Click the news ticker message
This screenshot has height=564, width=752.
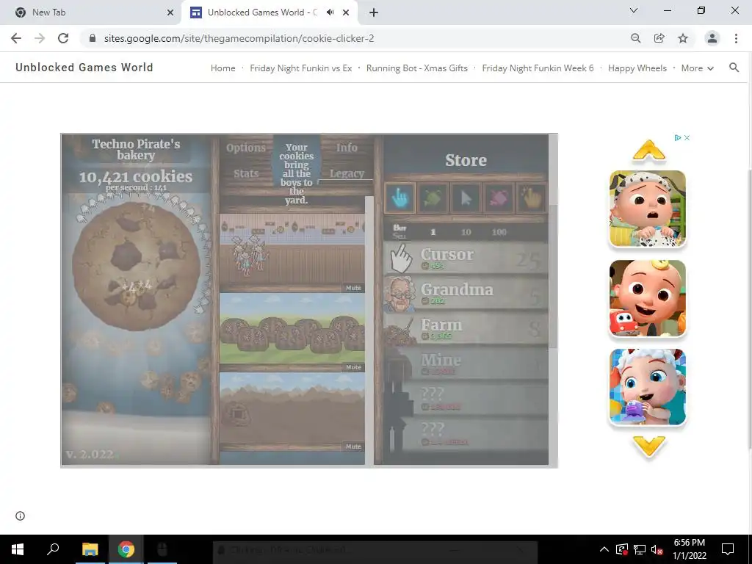pos(297,173)
